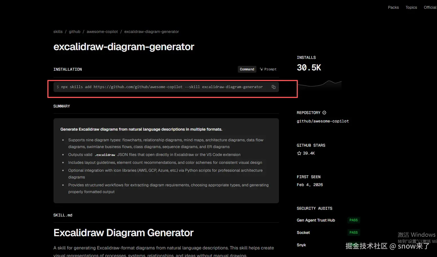Viewport: 437px width, 257px height.
Task: Click the installs trend sparkline chart
Action: (319, 84)
